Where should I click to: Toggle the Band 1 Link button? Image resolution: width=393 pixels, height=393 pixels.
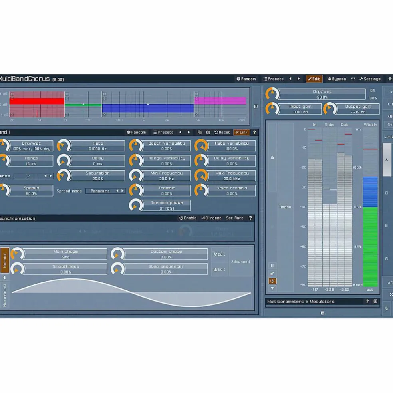coord(241,132)
